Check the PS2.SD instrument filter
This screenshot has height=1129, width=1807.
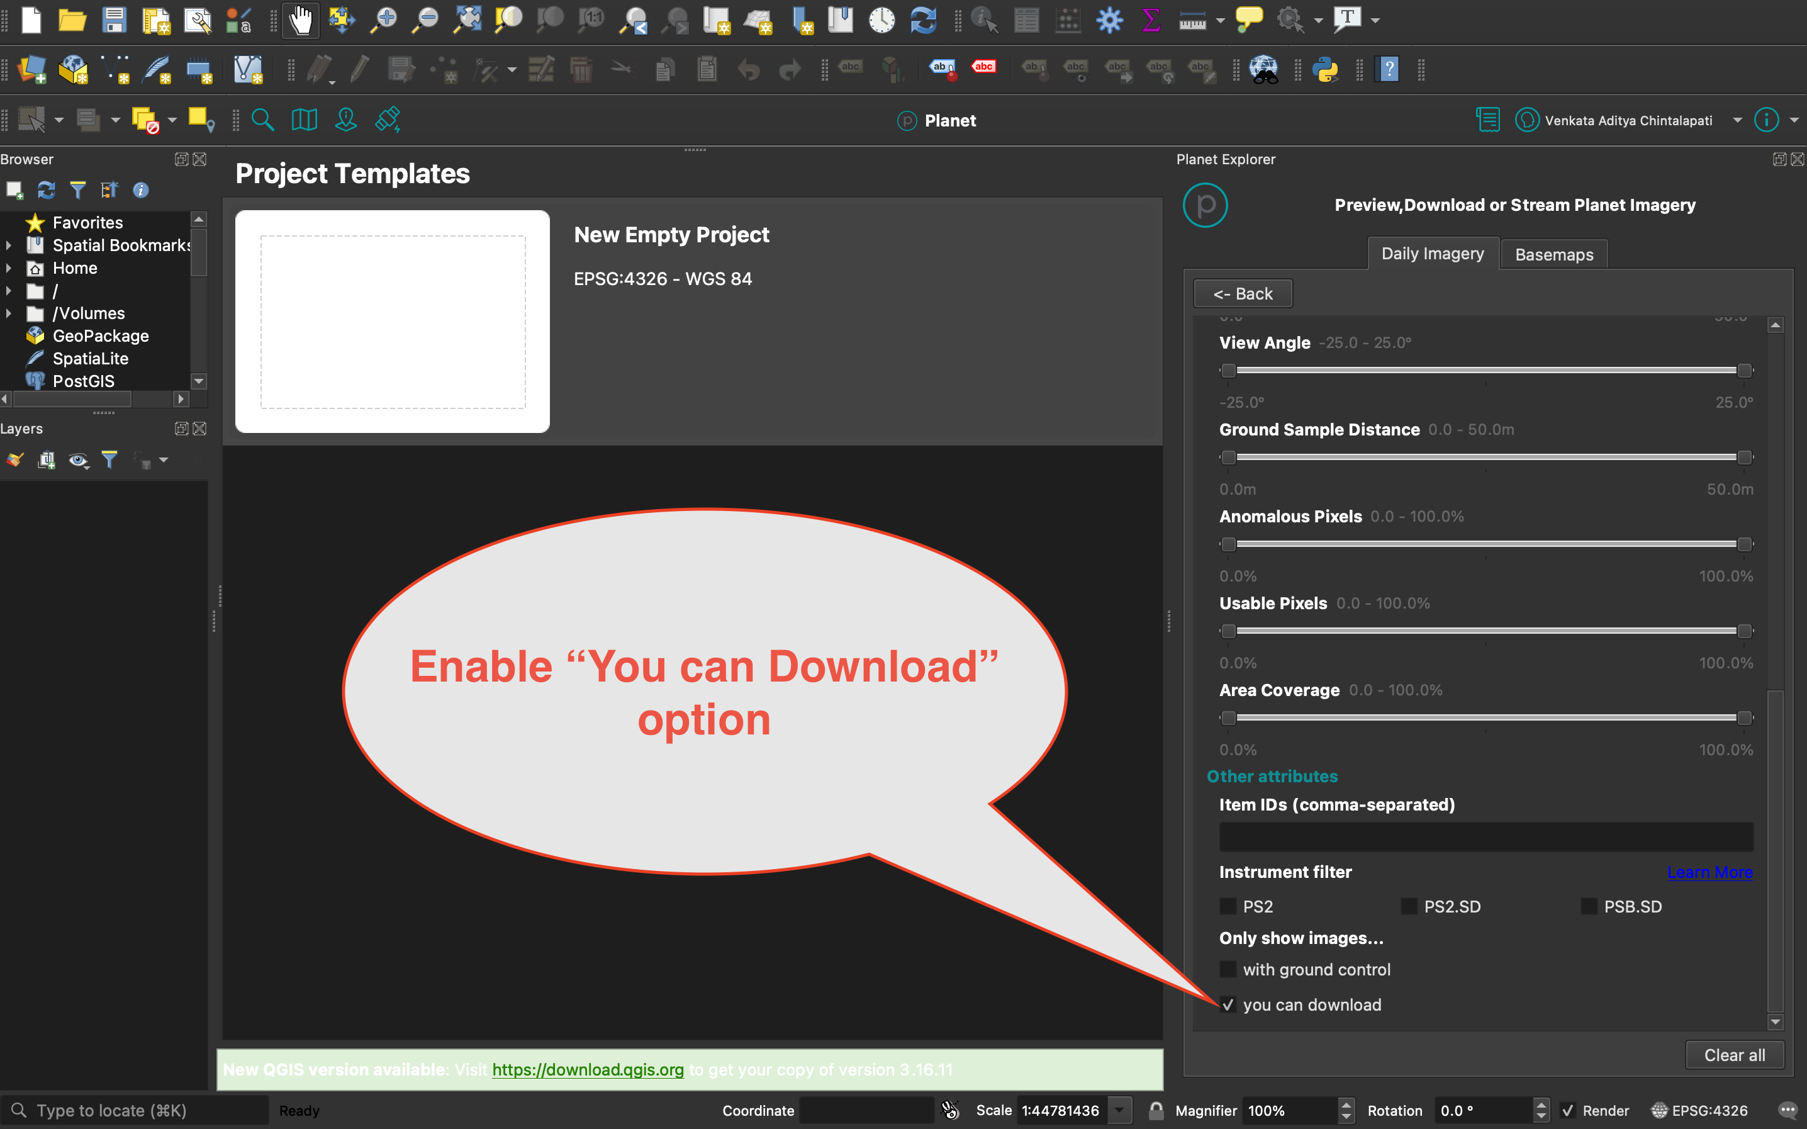tap(1409, 906)
